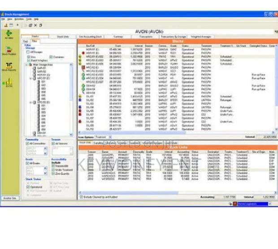Sort by Owner column header in Stock Units
Screen dimensions: 278x249
point(105,152)
